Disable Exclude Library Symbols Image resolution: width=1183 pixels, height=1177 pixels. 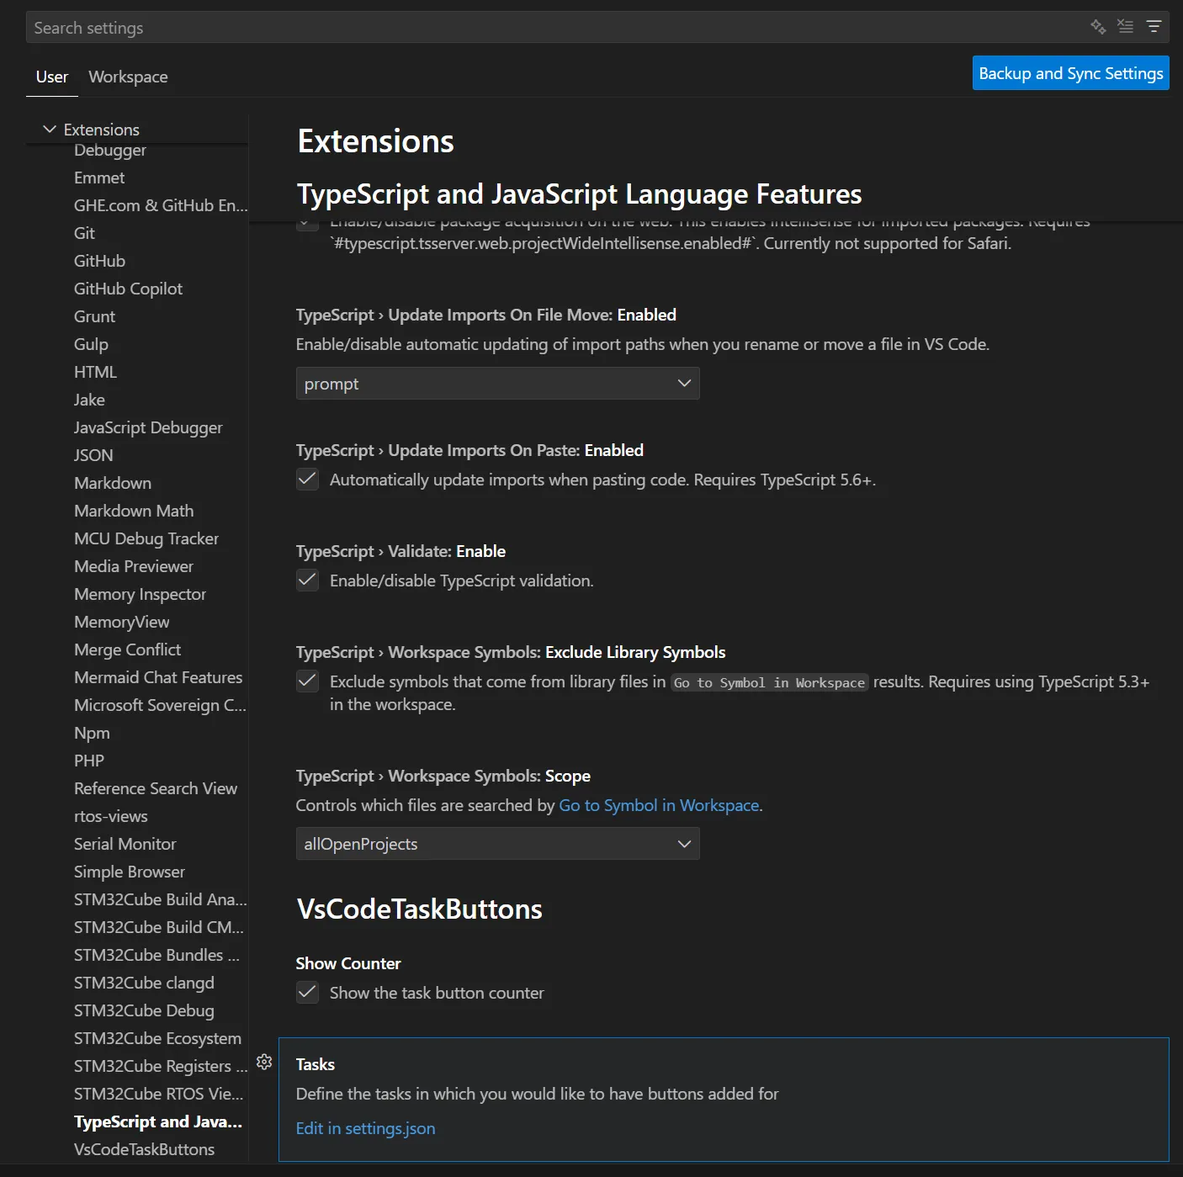(x=307, y=681)
